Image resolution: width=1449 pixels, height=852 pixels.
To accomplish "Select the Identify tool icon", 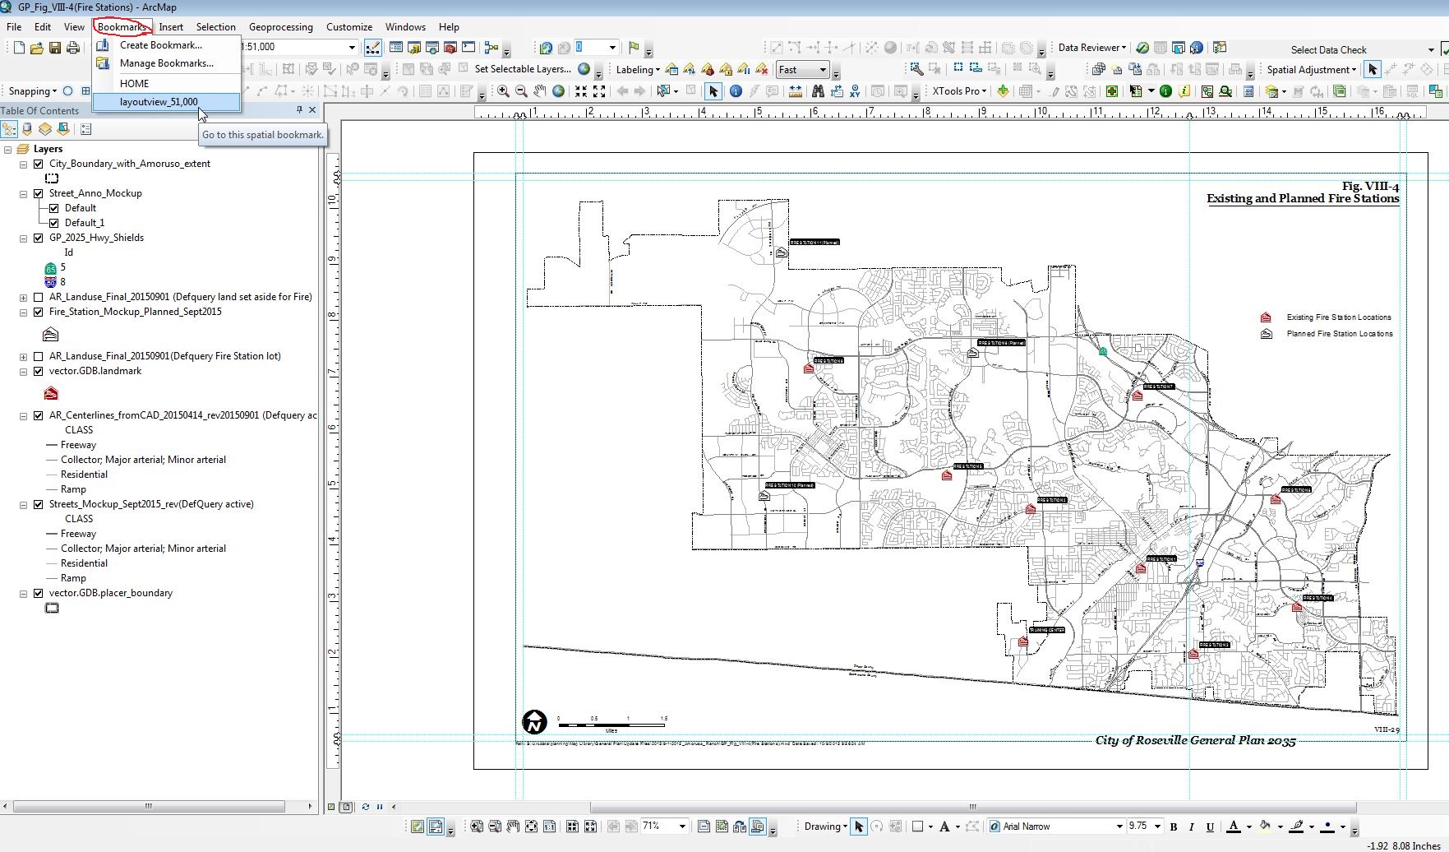I will pyautogui.click(x=736, y=91).
